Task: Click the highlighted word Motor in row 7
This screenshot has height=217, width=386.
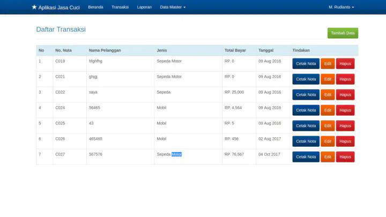Action: pyautogui.click(x=176, y=154)
